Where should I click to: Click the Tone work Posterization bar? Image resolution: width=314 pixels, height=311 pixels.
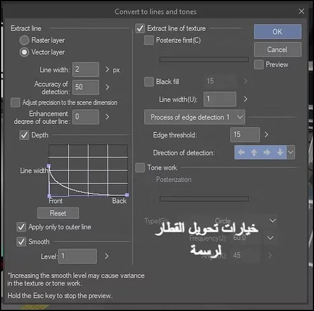tap(204, 198)
